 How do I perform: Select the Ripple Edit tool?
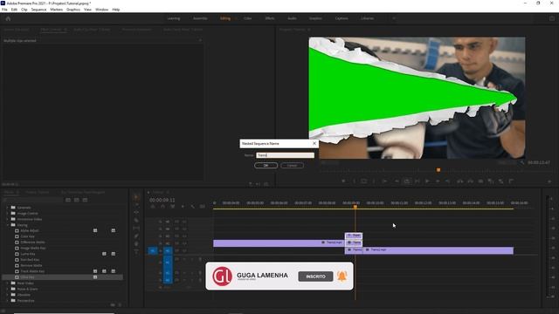click(136, 213)
